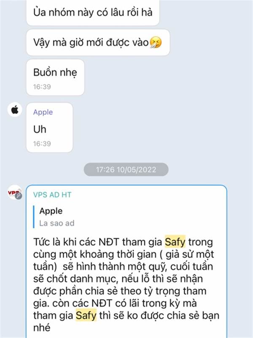This screenshot has height=338, width=253.
Task: Tap second highlighted "Safy" before "thì sẽ ko"
Action: coord(86,316)
